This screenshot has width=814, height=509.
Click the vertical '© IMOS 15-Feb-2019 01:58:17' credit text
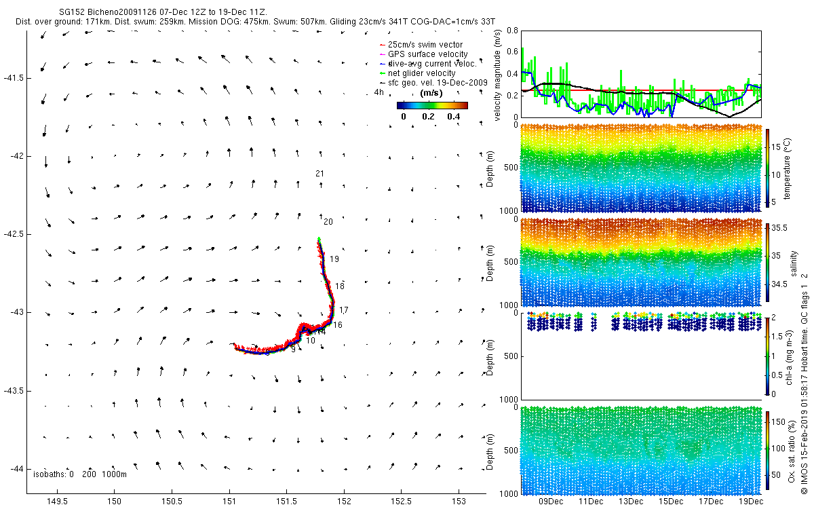[804, 435]
